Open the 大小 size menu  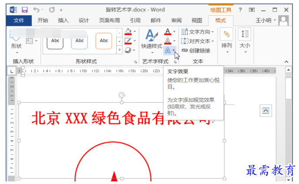(x=245, y=41)
